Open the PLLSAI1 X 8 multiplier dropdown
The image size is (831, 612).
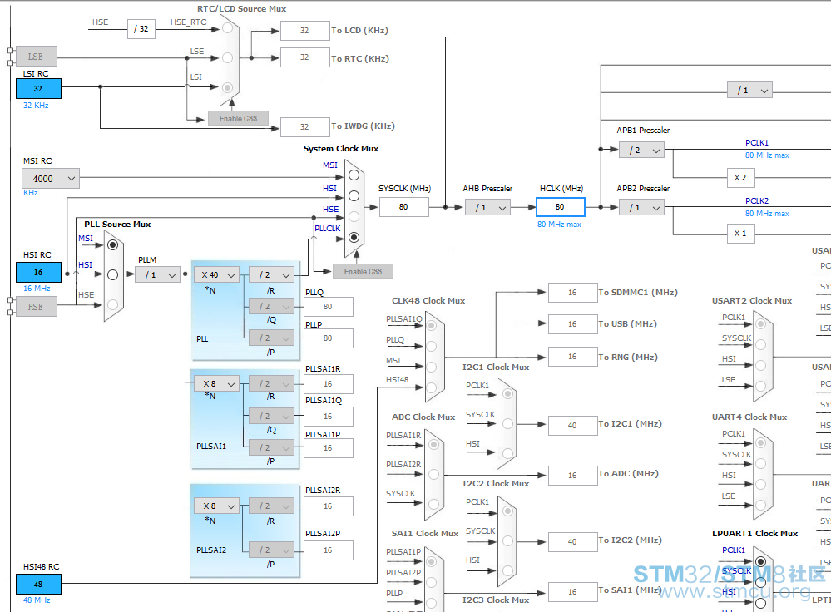tap(217, 383)
